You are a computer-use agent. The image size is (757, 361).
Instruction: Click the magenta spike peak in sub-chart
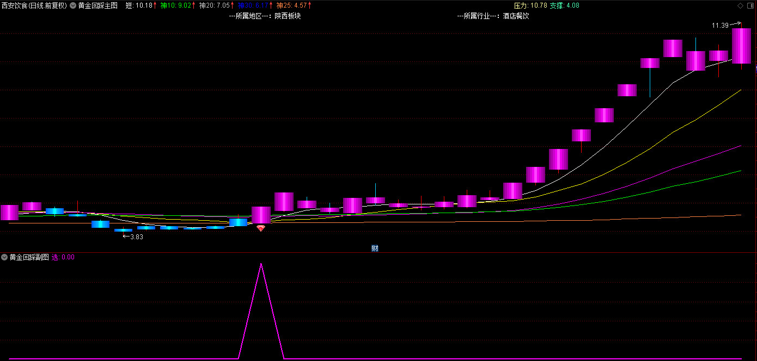[x=261, y=264]
